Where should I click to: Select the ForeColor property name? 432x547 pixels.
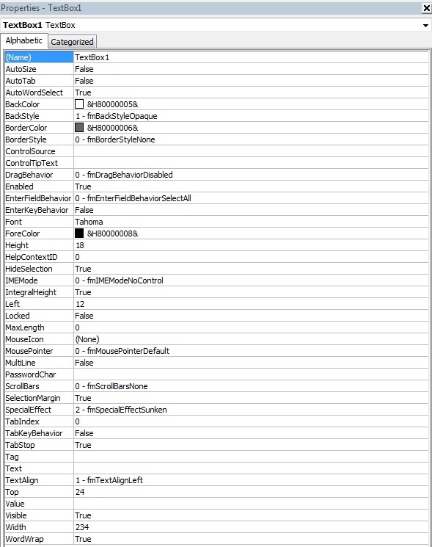[x=39, y=233]
